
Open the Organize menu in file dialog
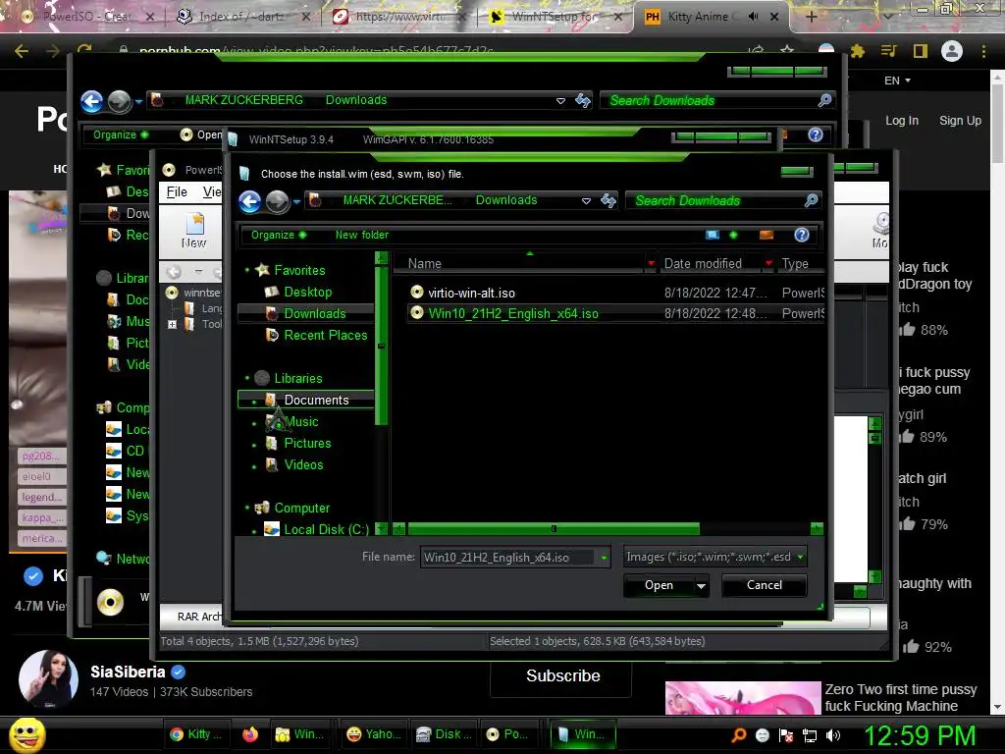click(279, 235)
